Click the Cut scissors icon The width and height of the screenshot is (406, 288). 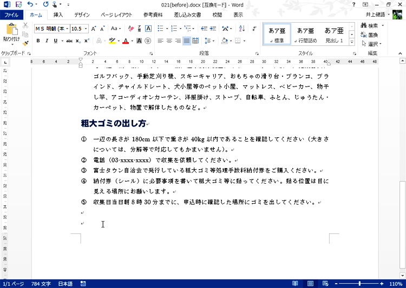click(25, 25)
